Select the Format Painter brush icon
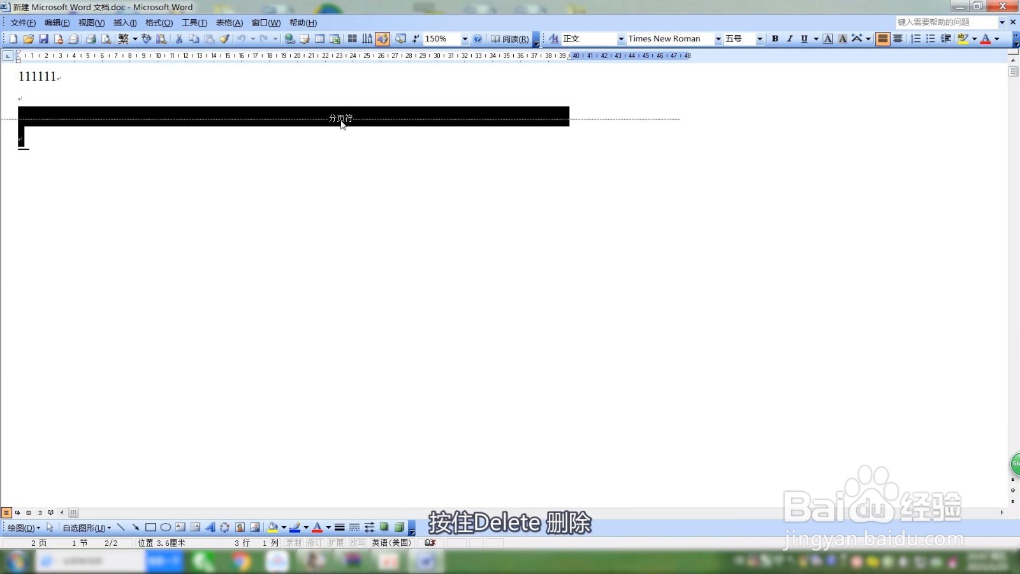This screenshot has width=1020, height=574. click(x=224, y=39)
